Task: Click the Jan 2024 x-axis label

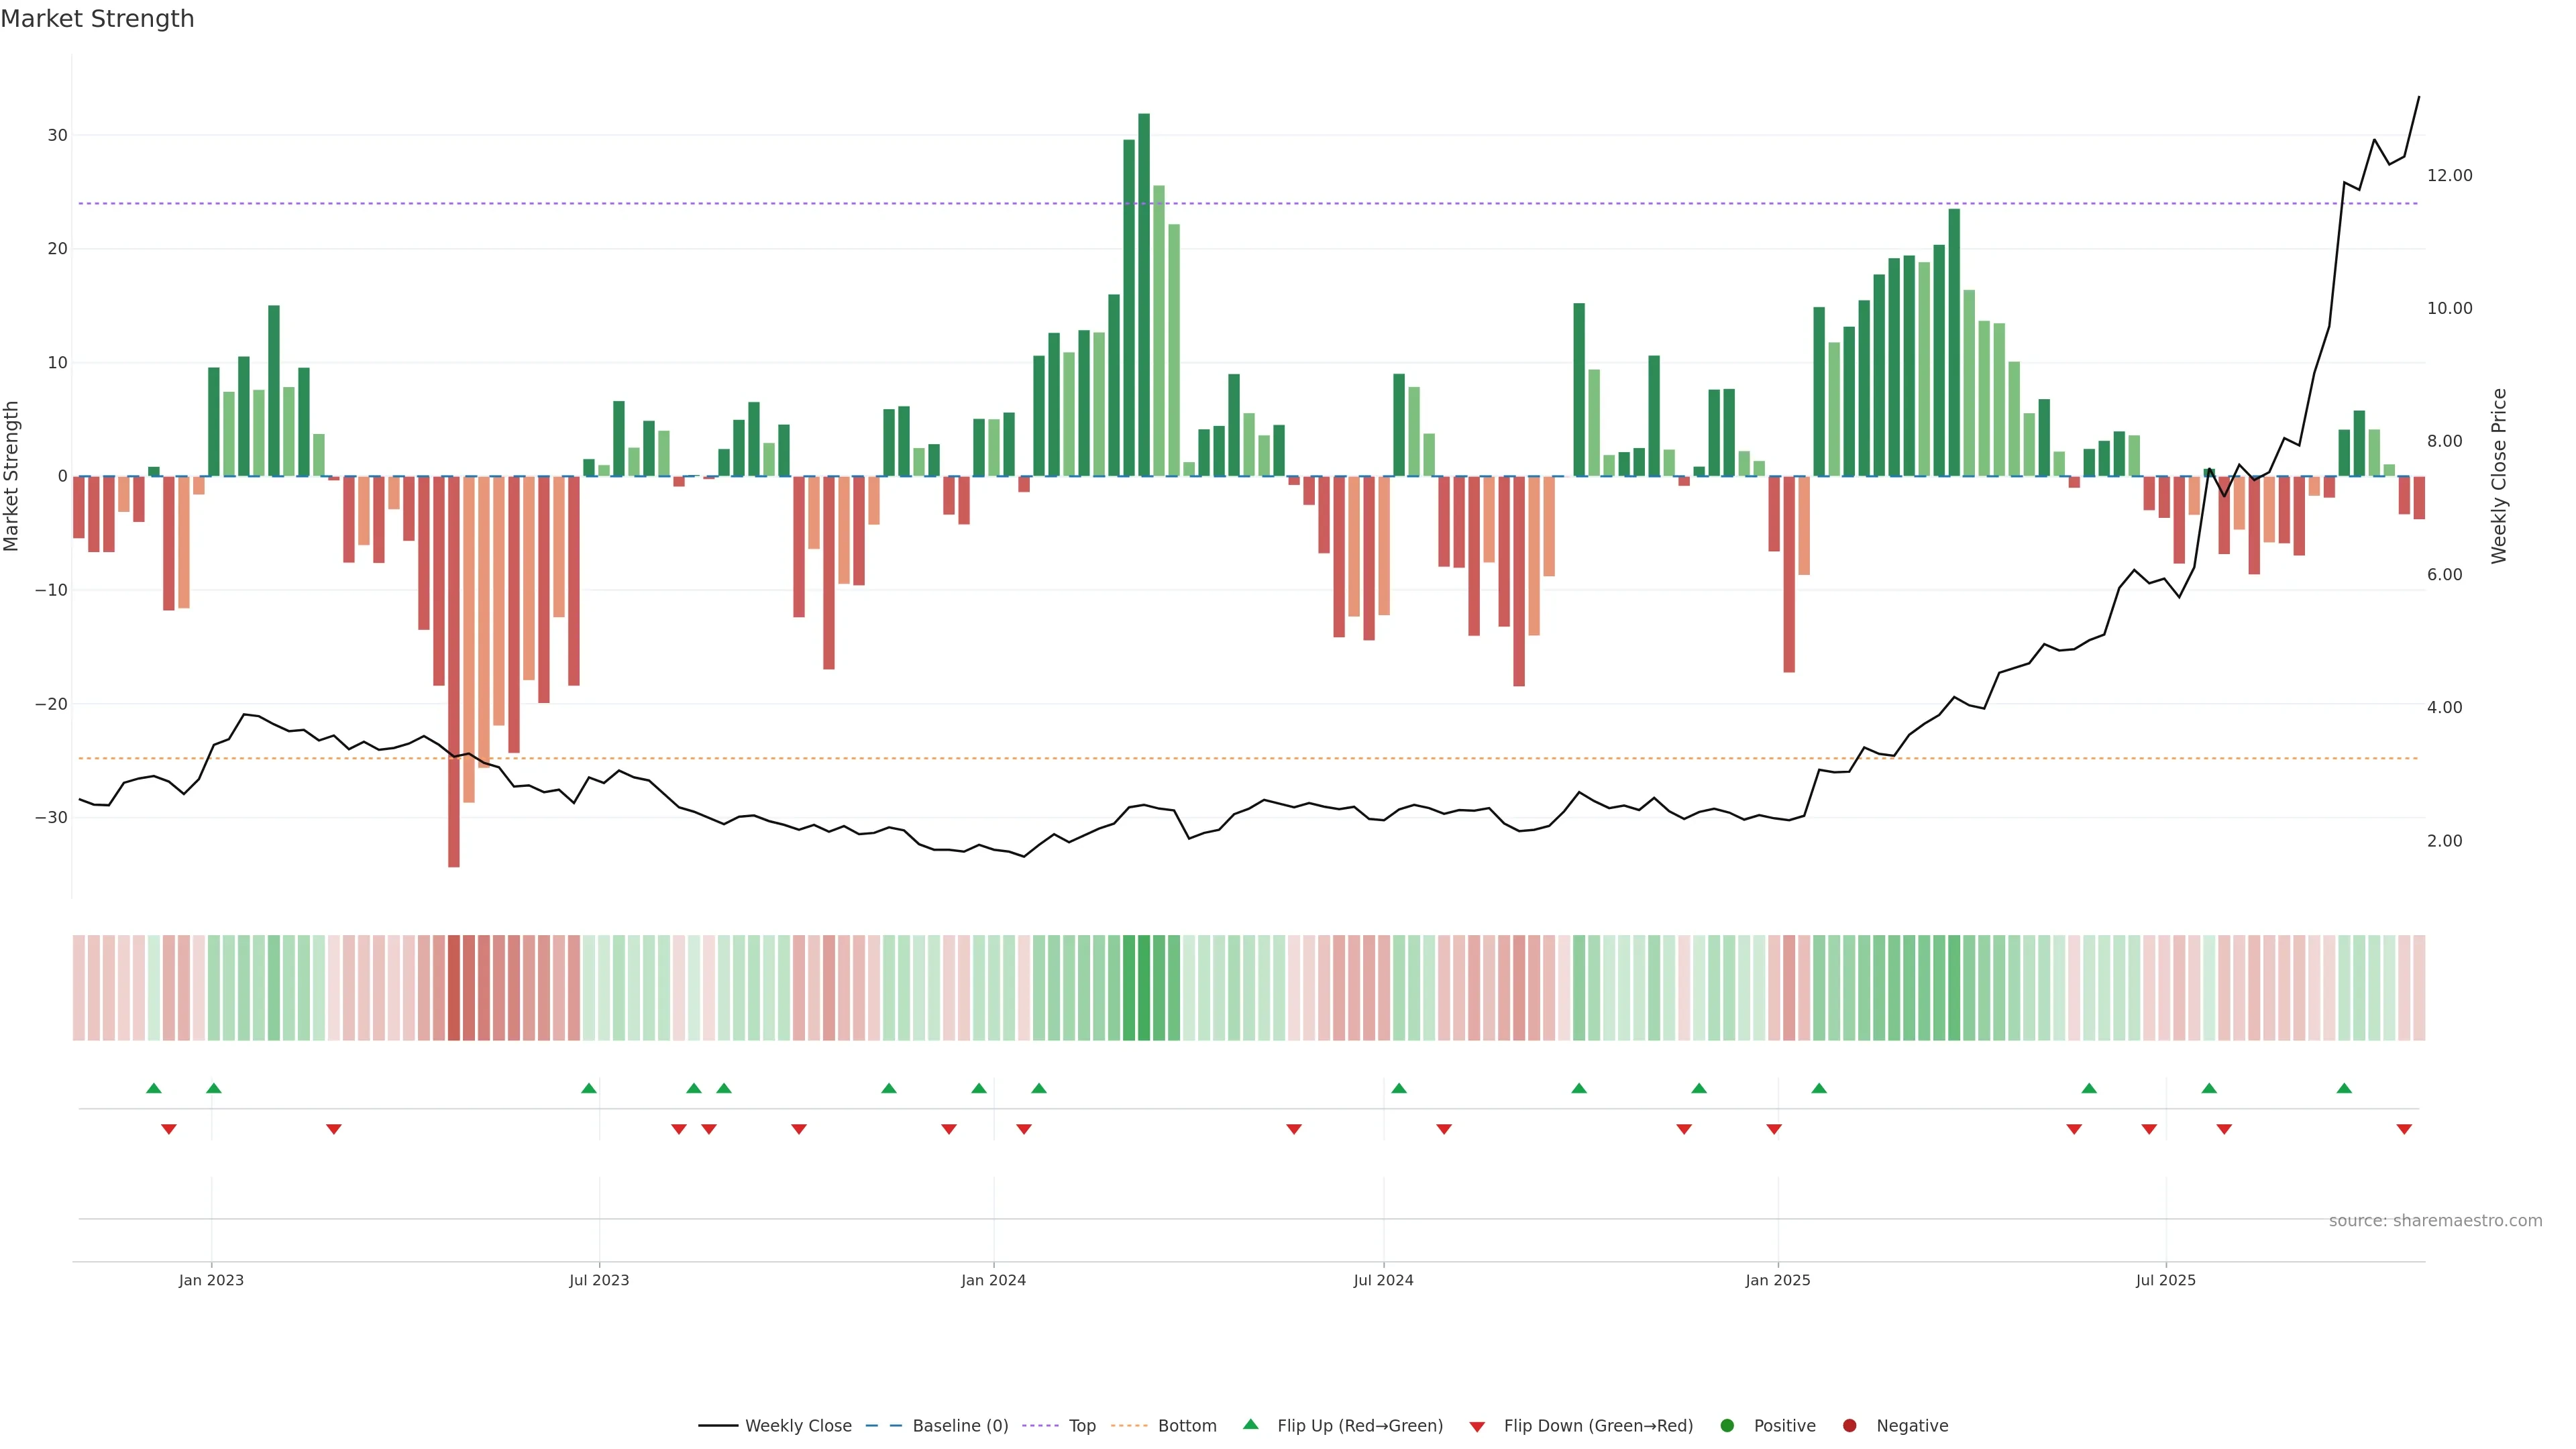Action: click(993, 1280)
